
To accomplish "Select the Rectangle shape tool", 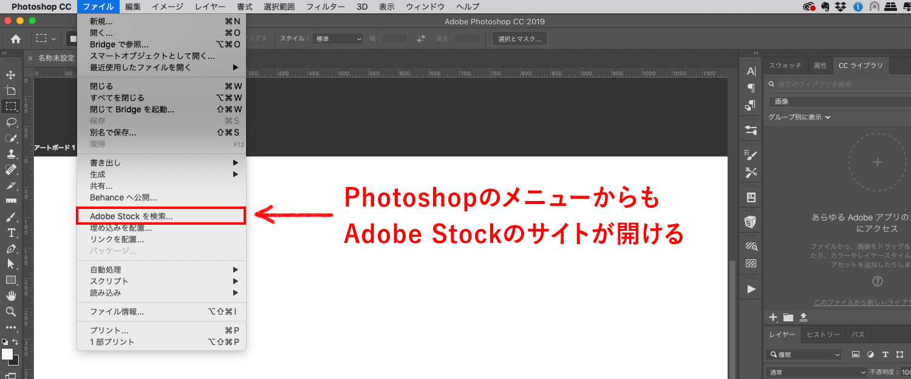I will coord(10,280).
